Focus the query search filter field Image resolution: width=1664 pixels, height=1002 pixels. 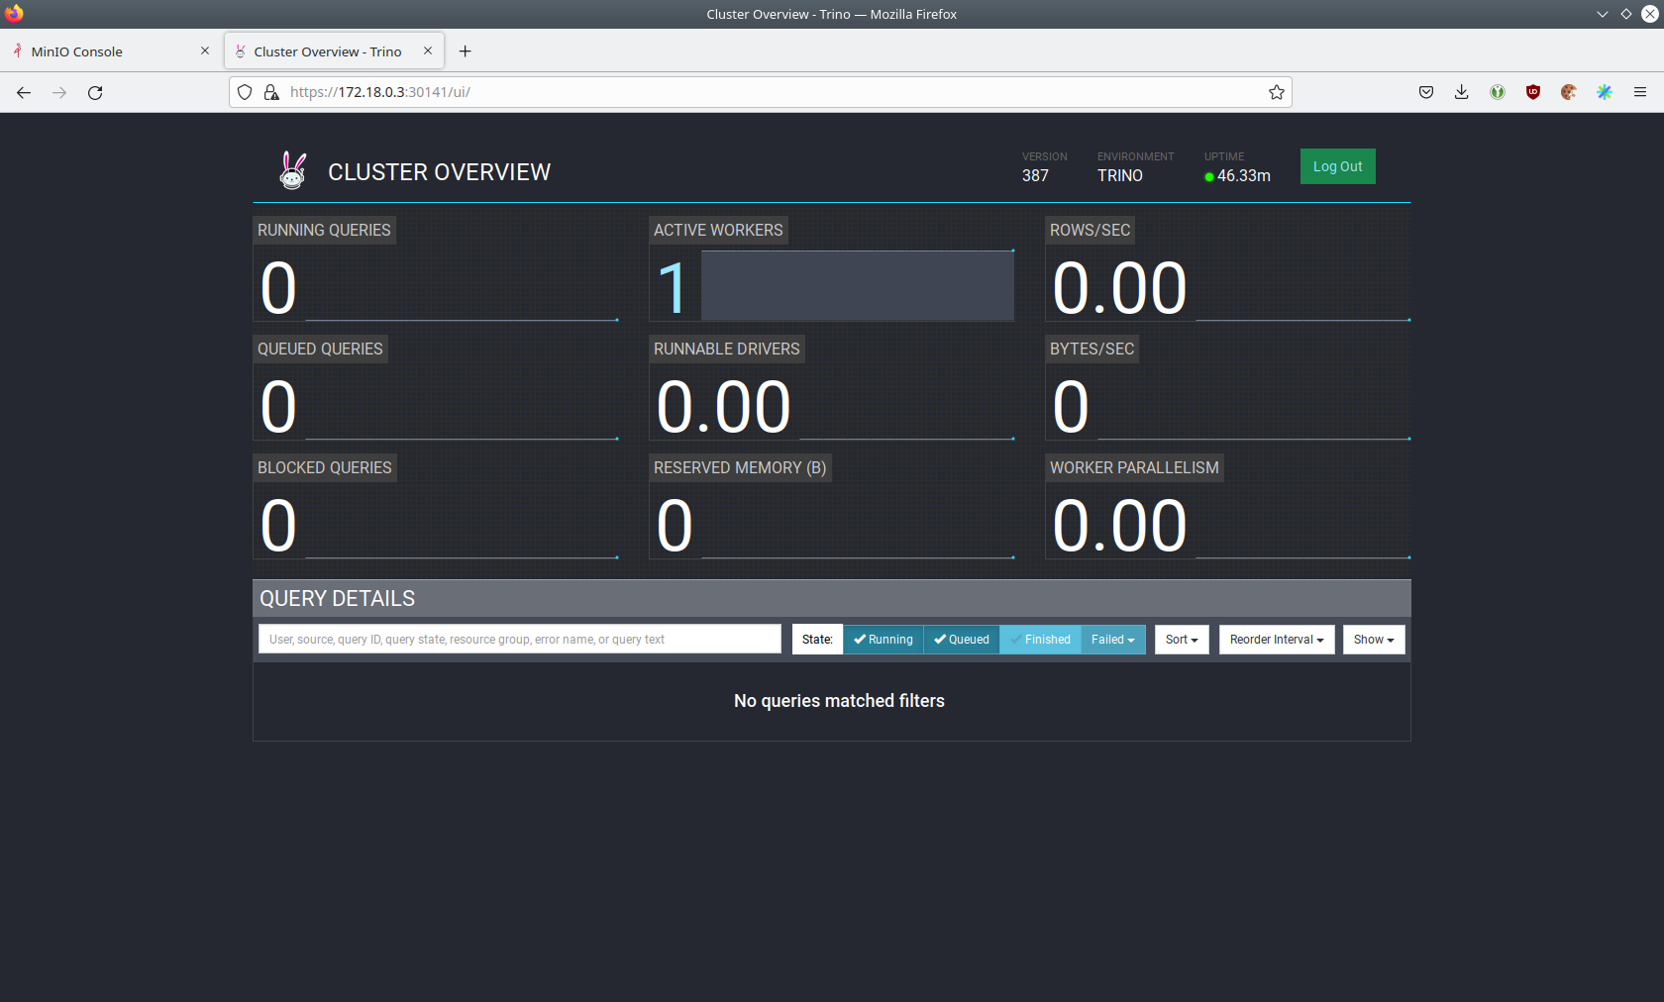click(519, 640)
